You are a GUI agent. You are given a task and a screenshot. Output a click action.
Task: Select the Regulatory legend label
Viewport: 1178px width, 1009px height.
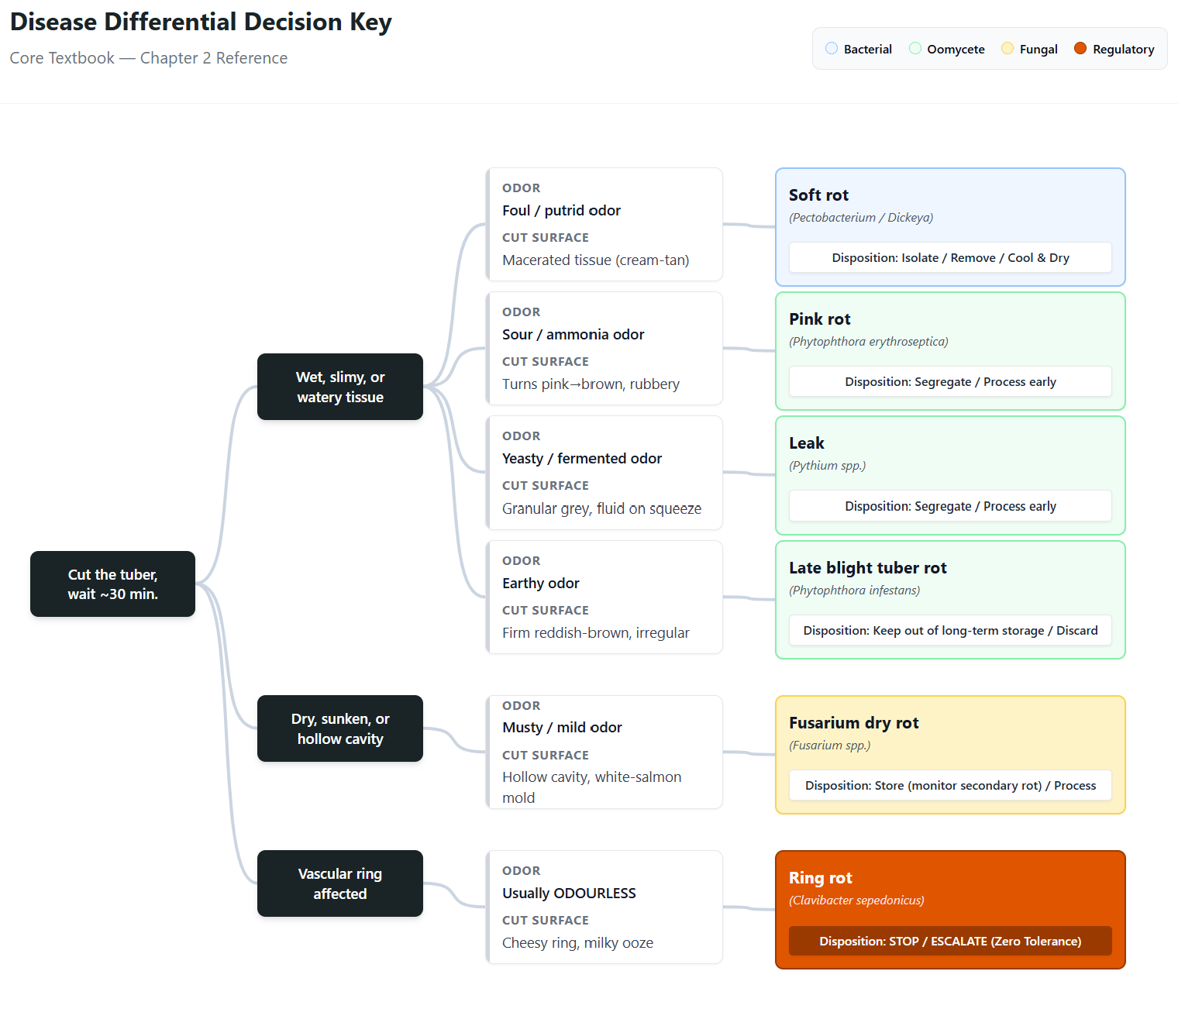point(1123,49)
